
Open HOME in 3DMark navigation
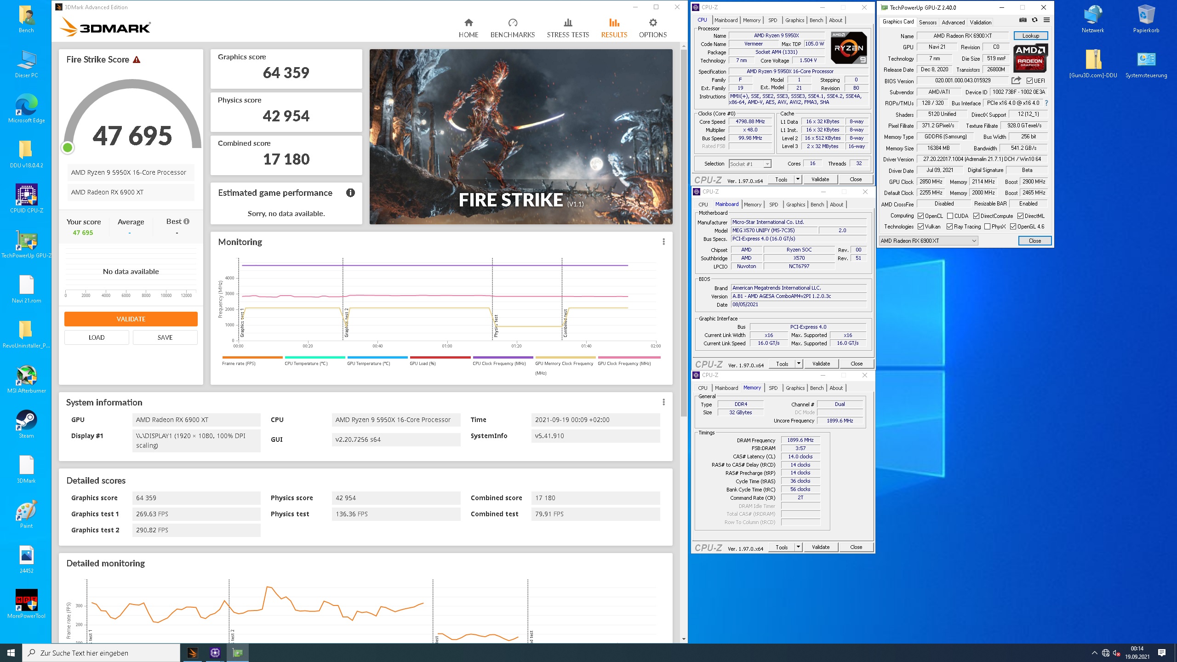468,28
